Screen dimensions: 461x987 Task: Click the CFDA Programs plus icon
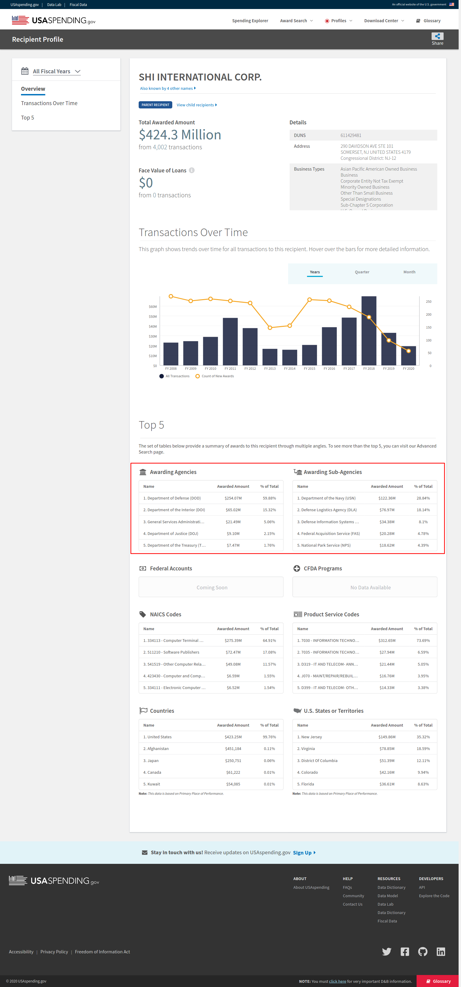click(x=297, y=568)
